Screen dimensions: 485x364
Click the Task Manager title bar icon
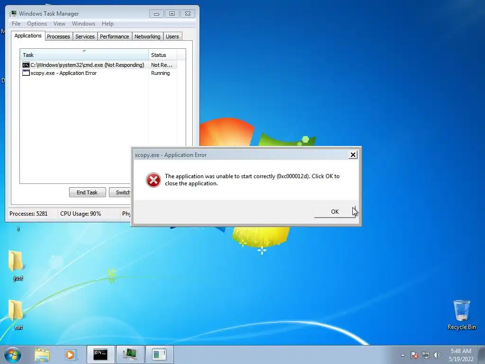13,13
